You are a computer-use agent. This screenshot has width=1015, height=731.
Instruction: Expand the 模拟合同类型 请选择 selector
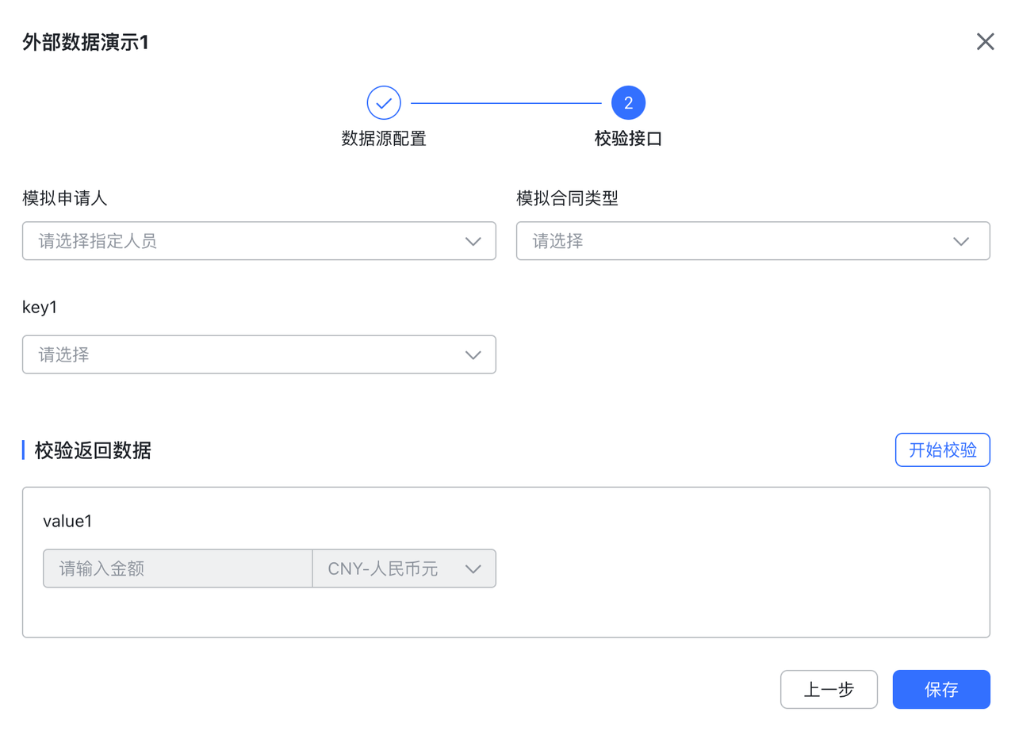click(737, 241)
